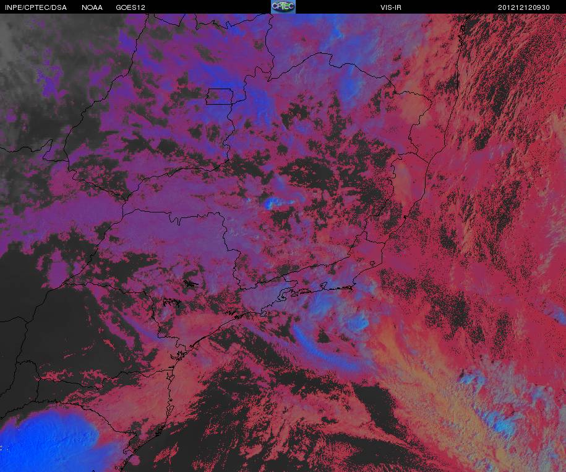Click the CPTEC logo in the header
Viewport: 566px width, 472px height.
click(x=283, y=7)
